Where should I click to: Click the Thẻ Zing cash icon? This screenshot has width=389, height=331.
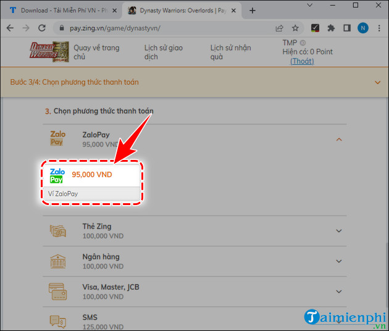pyautogui.click(x=58, y=231)
